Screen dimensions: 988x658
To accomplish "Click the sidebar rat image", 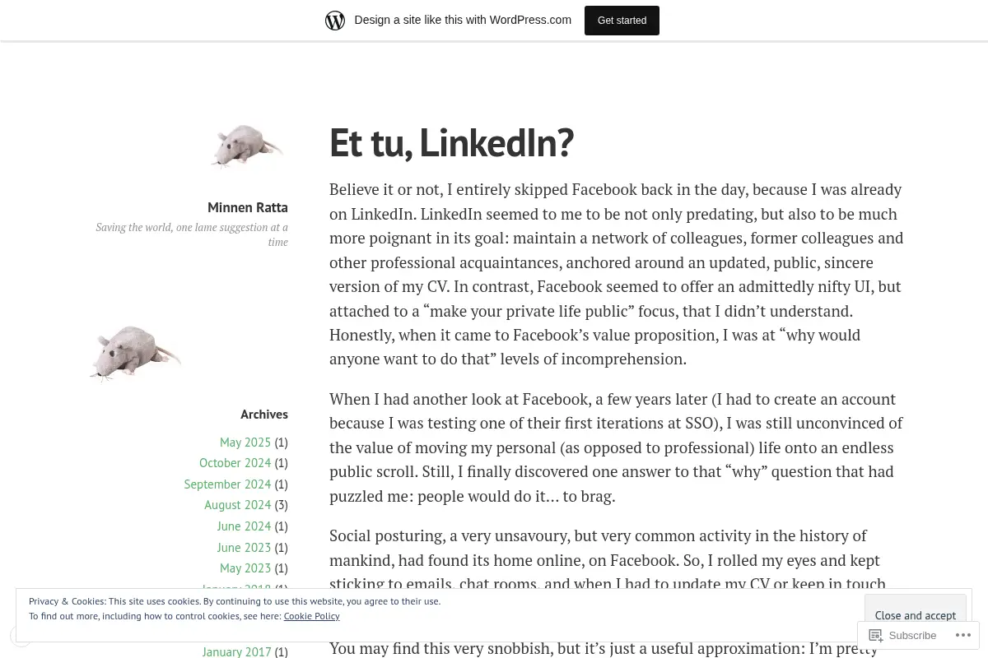I will pyautogui.click(x=135, y=351).
